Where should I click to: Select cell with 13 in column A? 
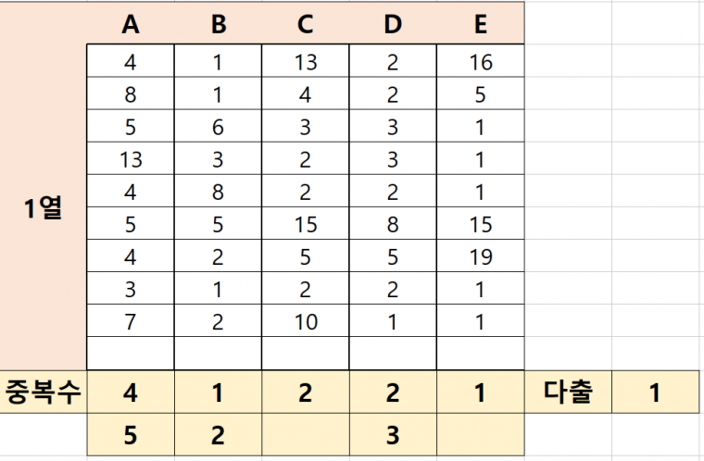[x=131, y=158]
